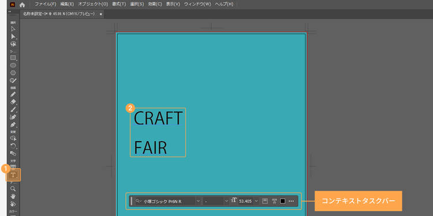The width and height of the screenshot is (433, 216).
Task: Click the font style field
Action: [213, 201]
